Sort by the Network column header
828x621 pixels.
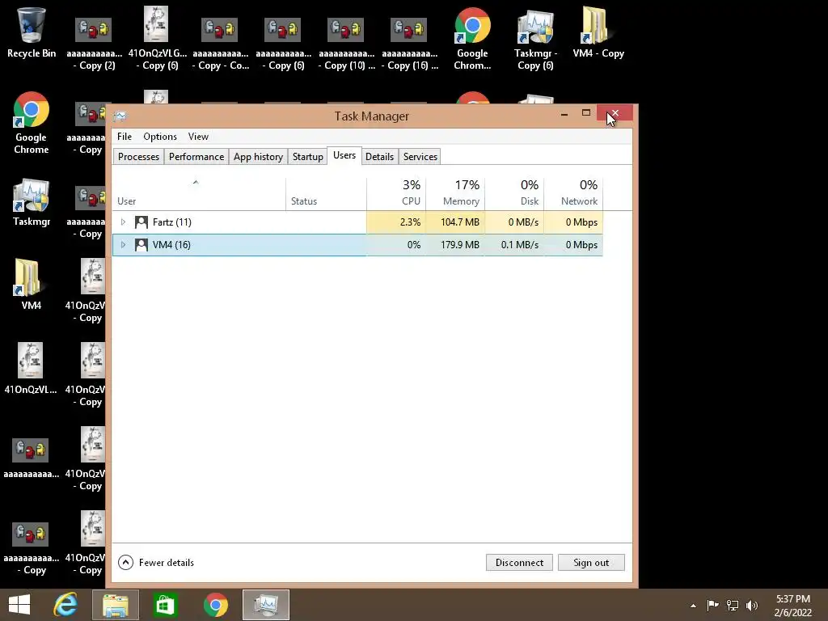(x=573, y=194)
